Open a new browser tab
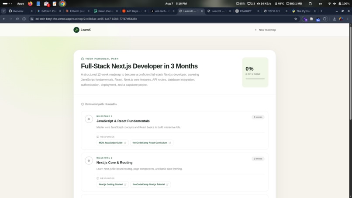Viewport: 352px width, 198px height. pos(321,11)
